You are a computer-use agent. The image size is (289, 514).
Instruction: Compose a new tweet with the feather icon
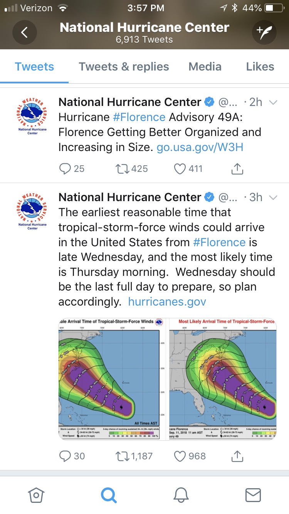point(264,33)
